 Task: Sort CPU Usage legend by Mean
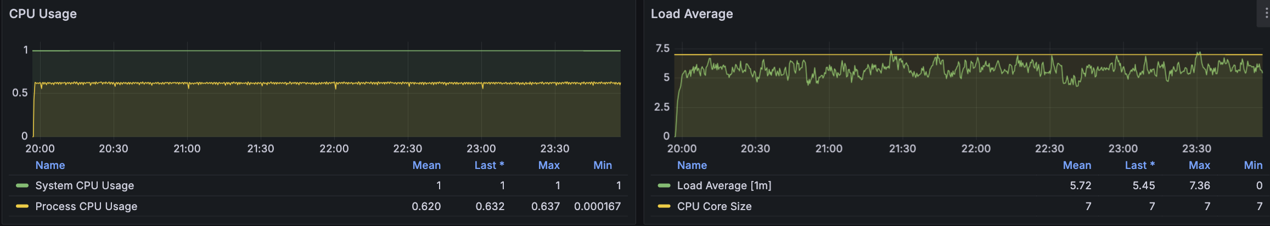click(426, 165)
